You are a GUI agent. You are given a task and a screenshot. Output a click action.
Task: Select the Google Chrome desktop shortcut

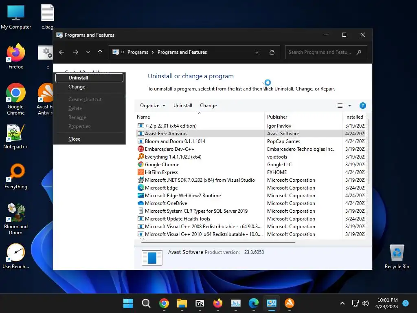click(x=16, y=99)
